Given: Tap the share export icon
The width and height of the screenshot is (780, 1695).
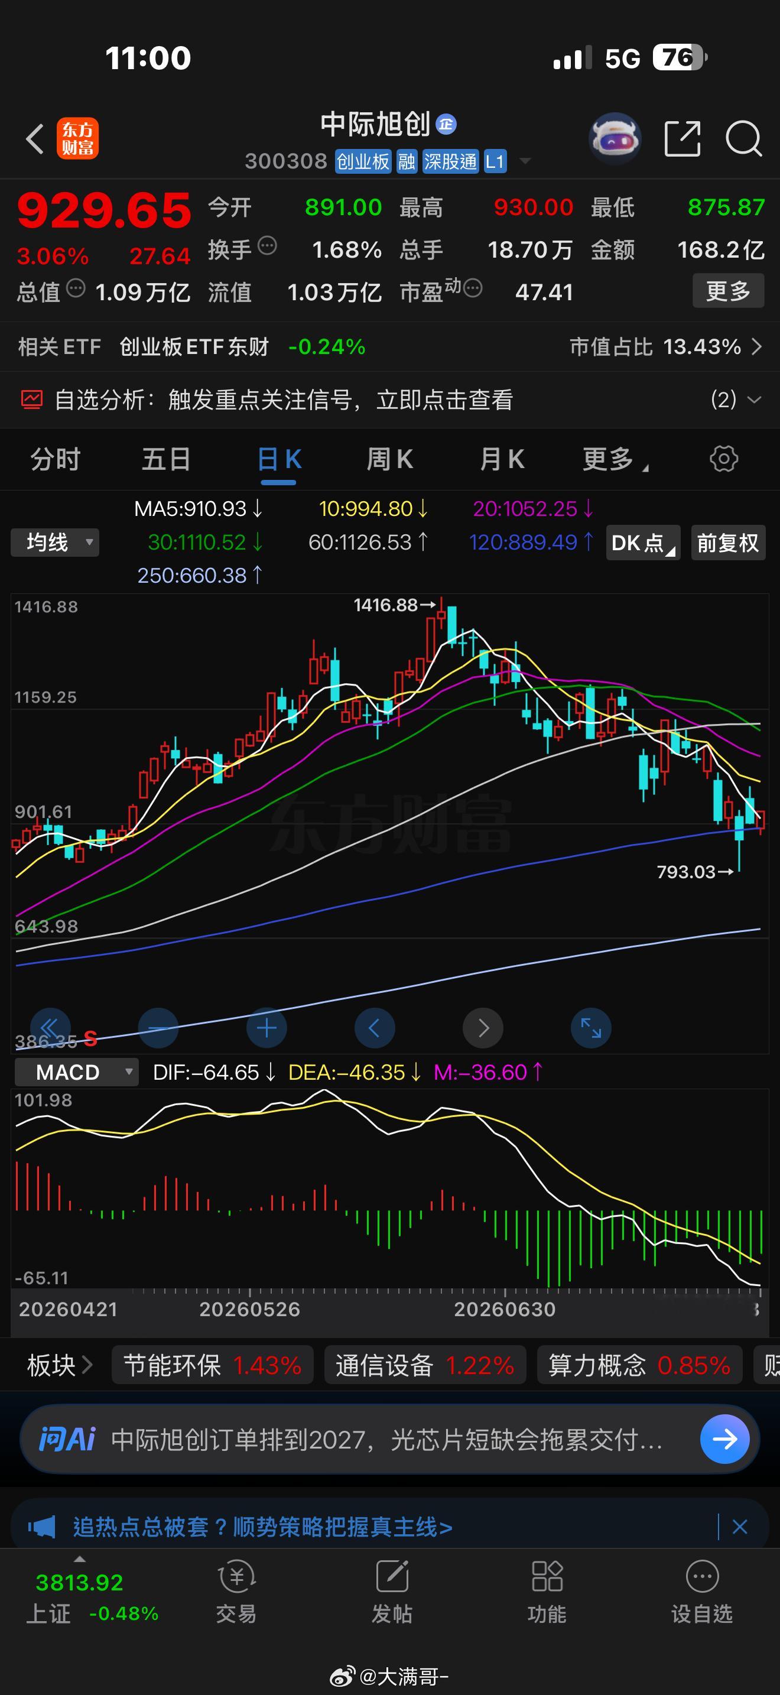Looking at the screenshot, I should pyautogui.click(x=682, y=139).
